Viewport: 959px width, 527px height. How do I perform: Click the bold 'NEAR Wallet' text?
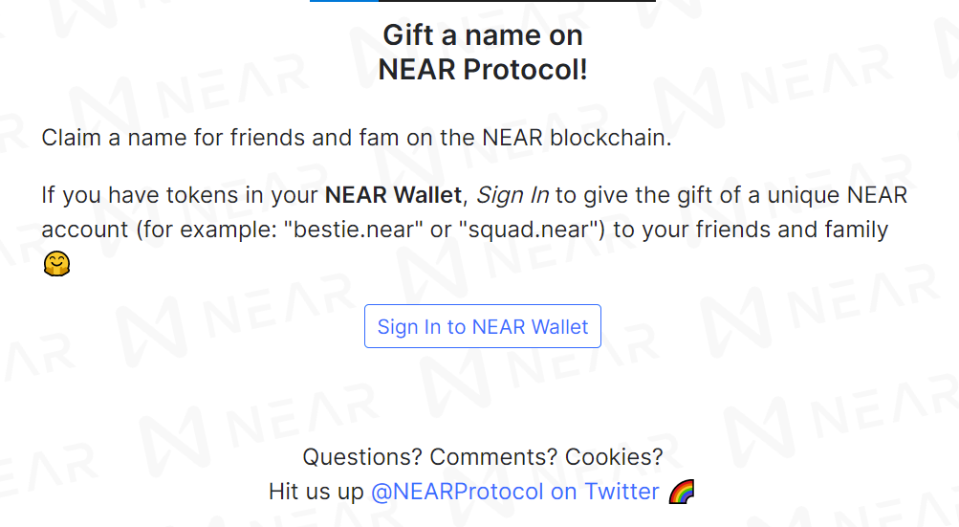[393, 195]
